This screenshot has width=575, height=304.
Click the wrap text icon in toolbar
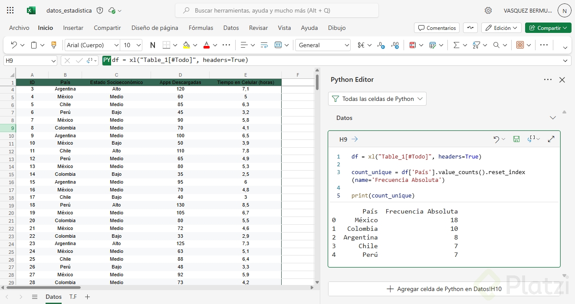pyautogui.click(x=264, y=45)
